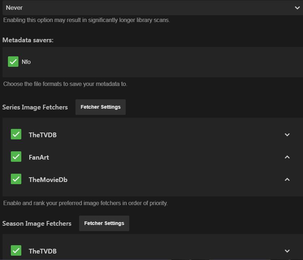
Task: Disable TheTVDB checkbox in Series Image Fetchers
Action: tap(16, 134)
